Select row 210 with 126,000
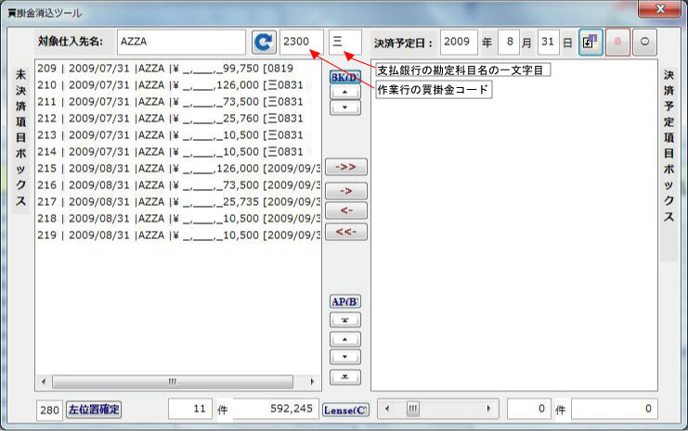This screenshot has height=431, width=688. tap(178, 85)
